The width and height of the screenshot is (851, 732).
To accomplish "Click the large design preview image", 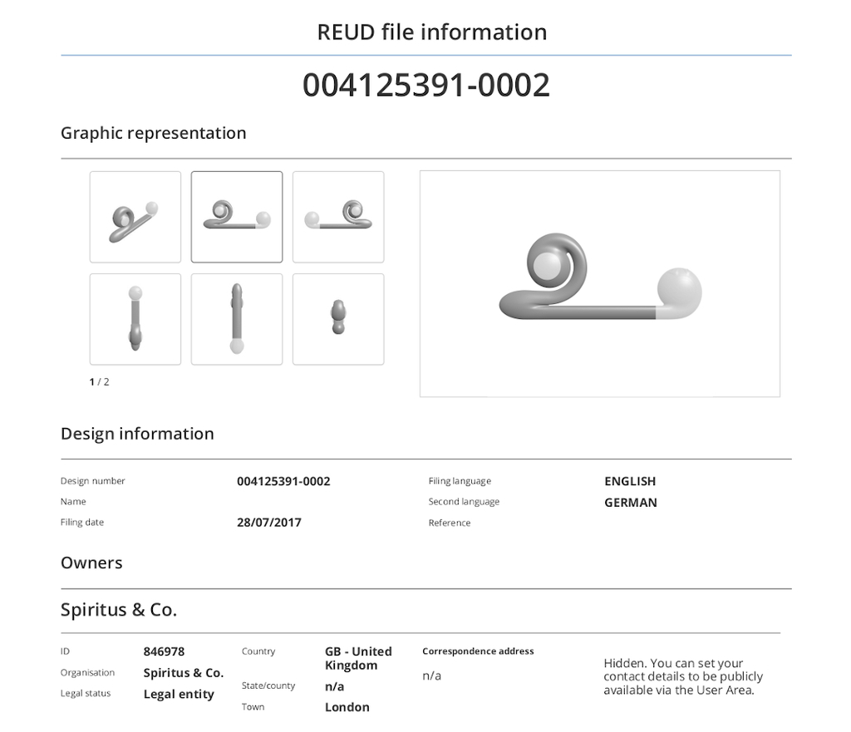I will [599, 284].
